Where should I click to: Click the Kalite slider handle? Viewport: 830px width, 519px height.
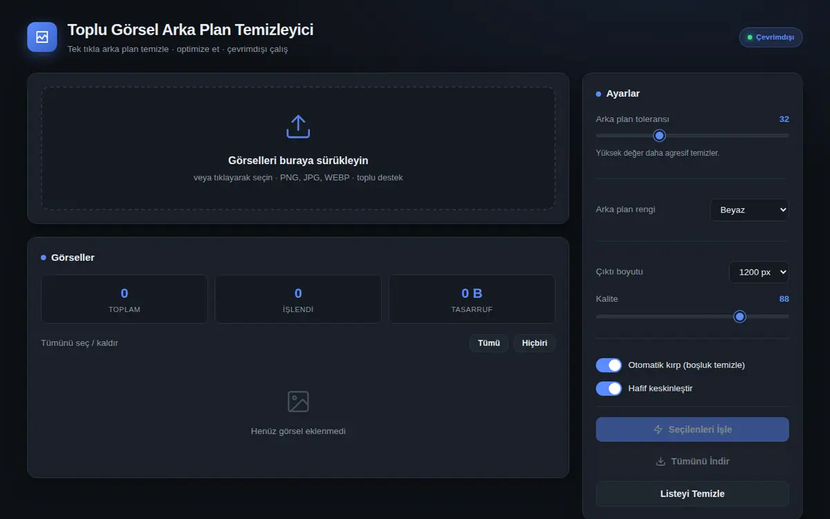tap(740, 316)
